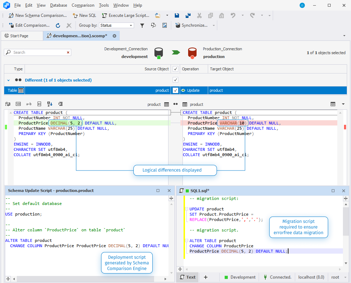This screenshot has width=351, height=283.
Task: Open the File menu
Action: click(x=18, y=5)
